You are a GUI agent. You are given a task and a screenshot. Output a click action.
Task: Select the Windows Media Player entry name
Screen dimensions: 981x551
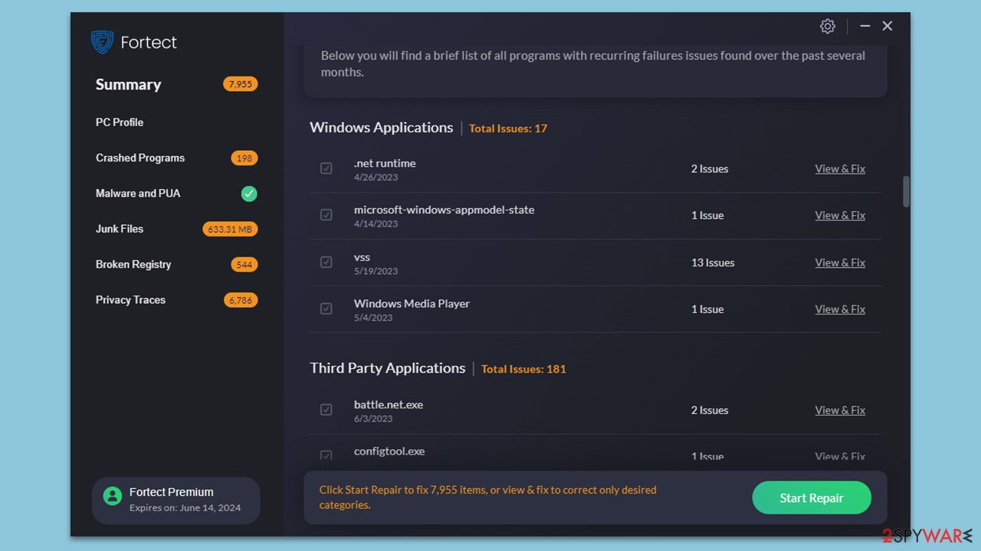pos(412,304)
